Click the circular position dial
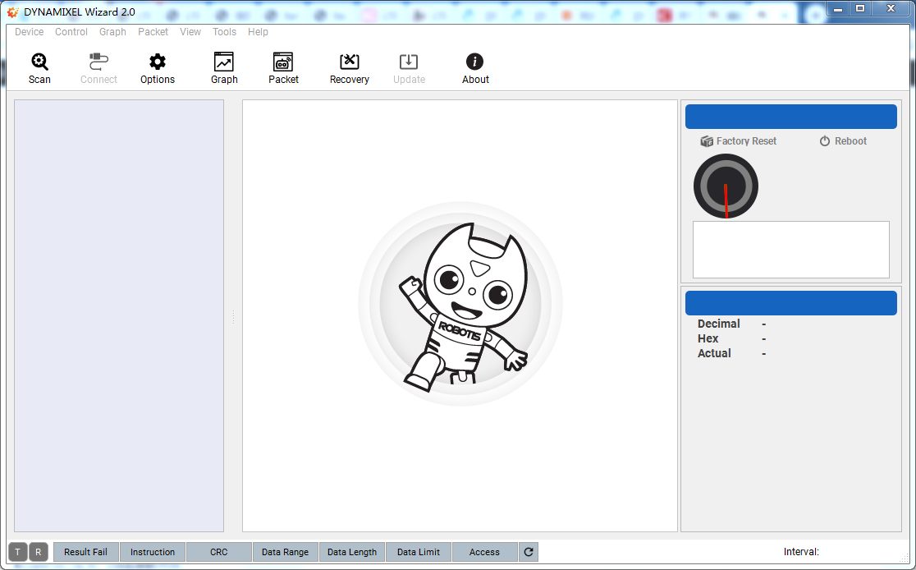 point(726,186)
